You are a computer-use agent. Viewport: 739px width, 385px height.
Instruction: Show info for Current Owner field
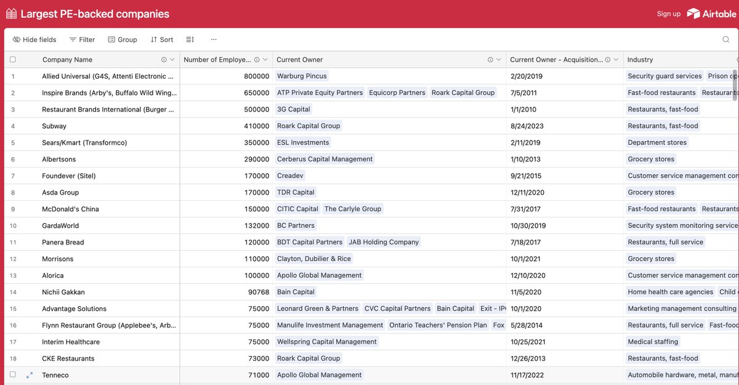pyautogui.click(x=490, y=60)
